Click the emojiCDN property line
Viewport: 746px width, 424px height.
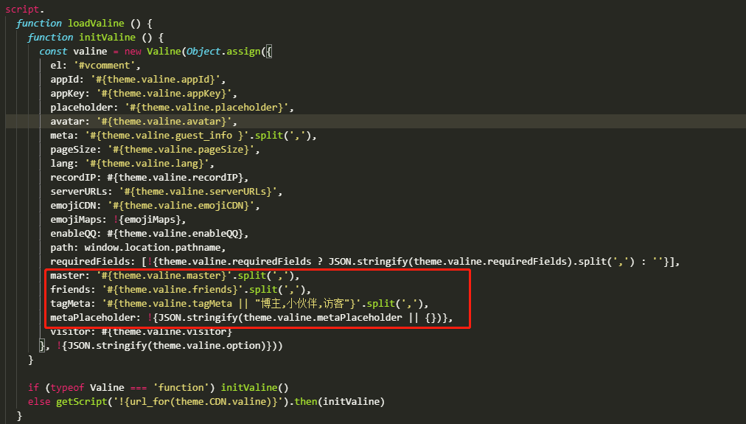click(x=155, y=205)
